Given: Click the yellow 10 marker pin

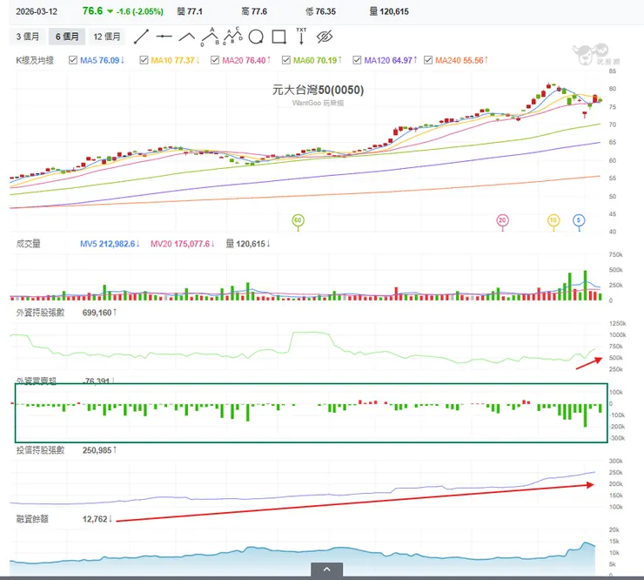Looking at the screenshot, I should 553,220.
